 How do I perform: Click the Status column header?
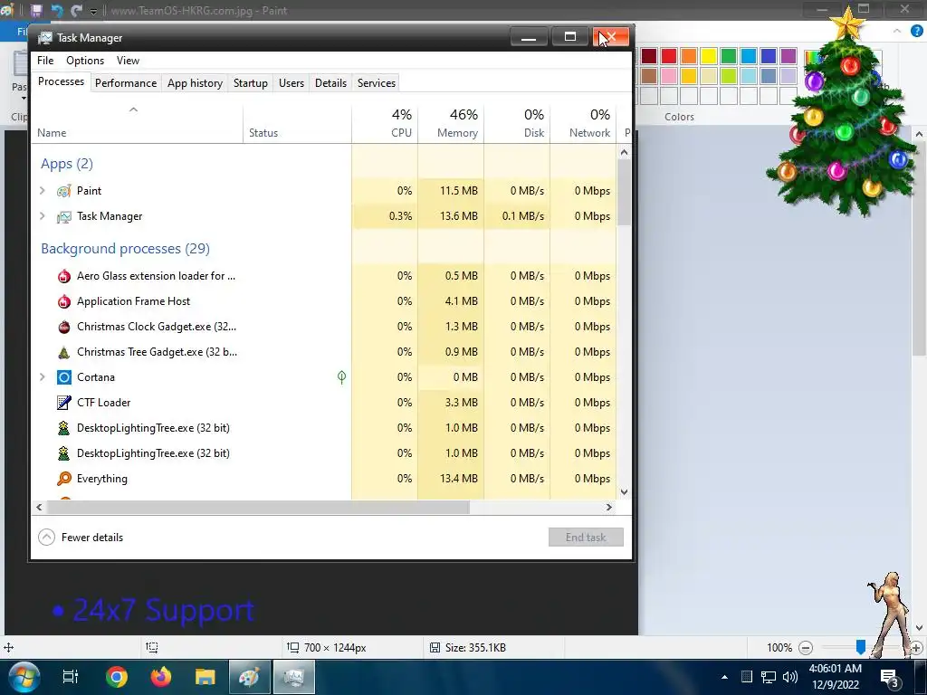click(297, 124)
